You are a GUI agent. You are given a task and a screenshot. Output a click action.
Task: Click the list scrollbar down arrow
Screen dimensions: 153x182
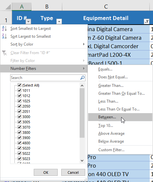point(82,161)
